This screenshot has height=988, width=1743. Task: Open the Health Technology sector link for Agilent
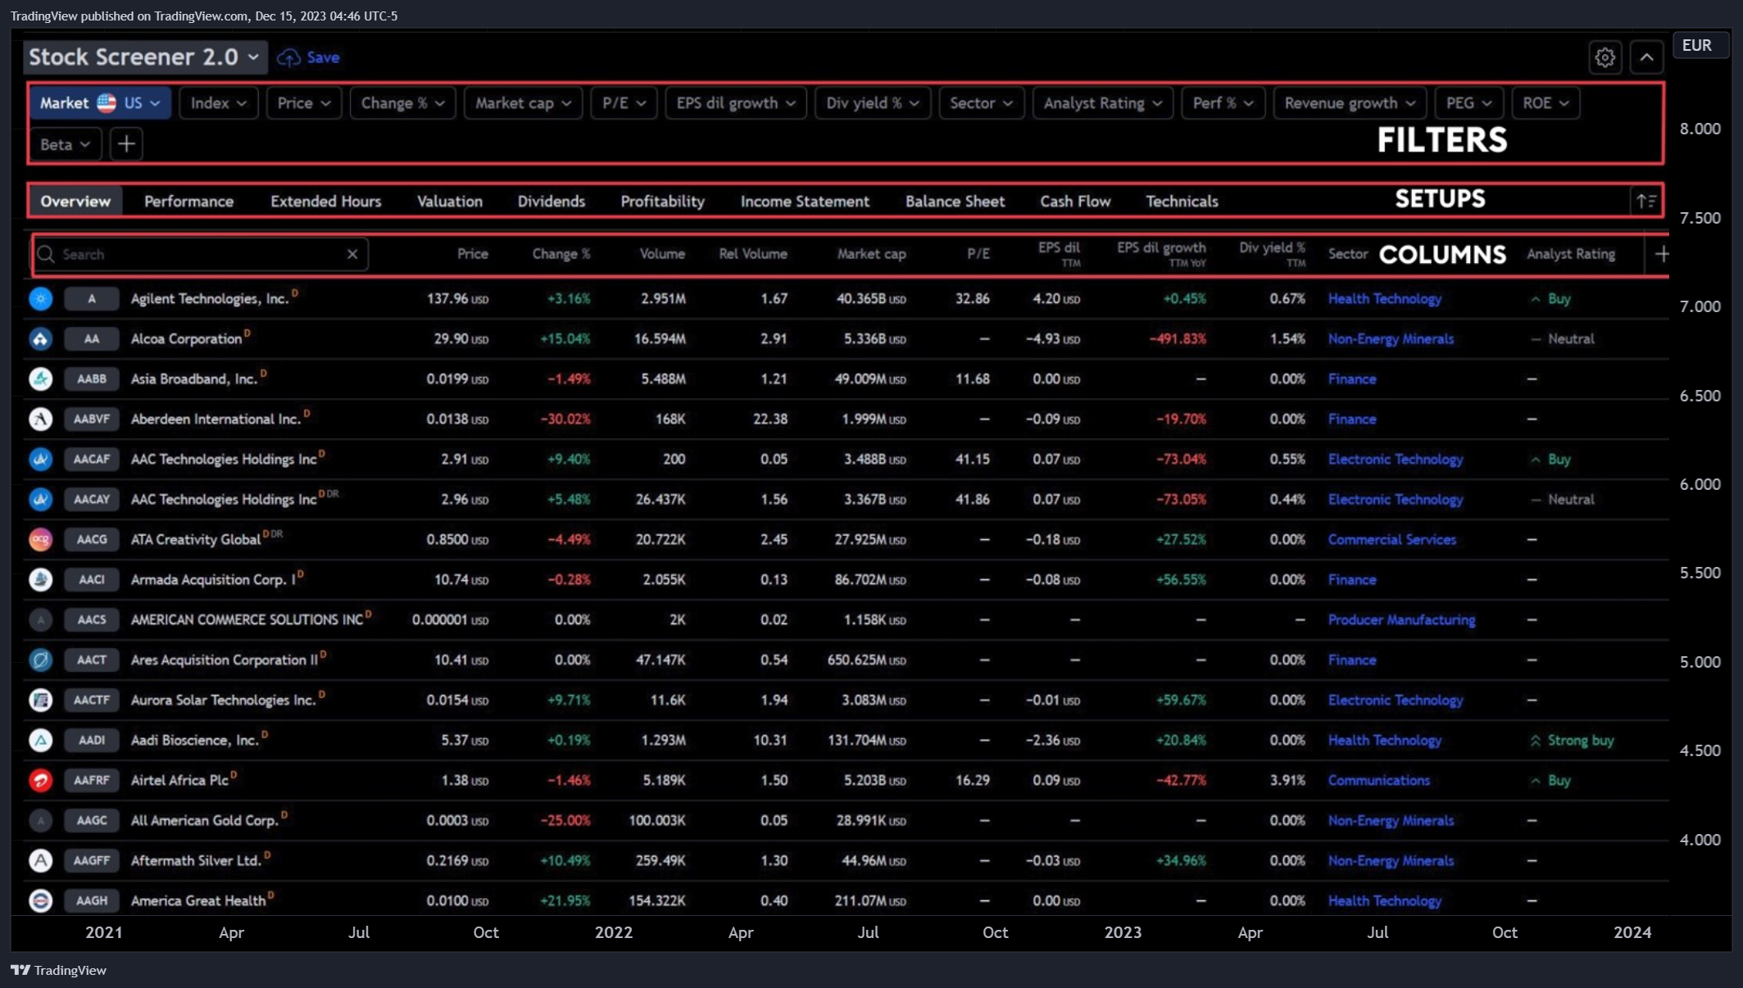pyautogui.click(x=1384, y=299)
